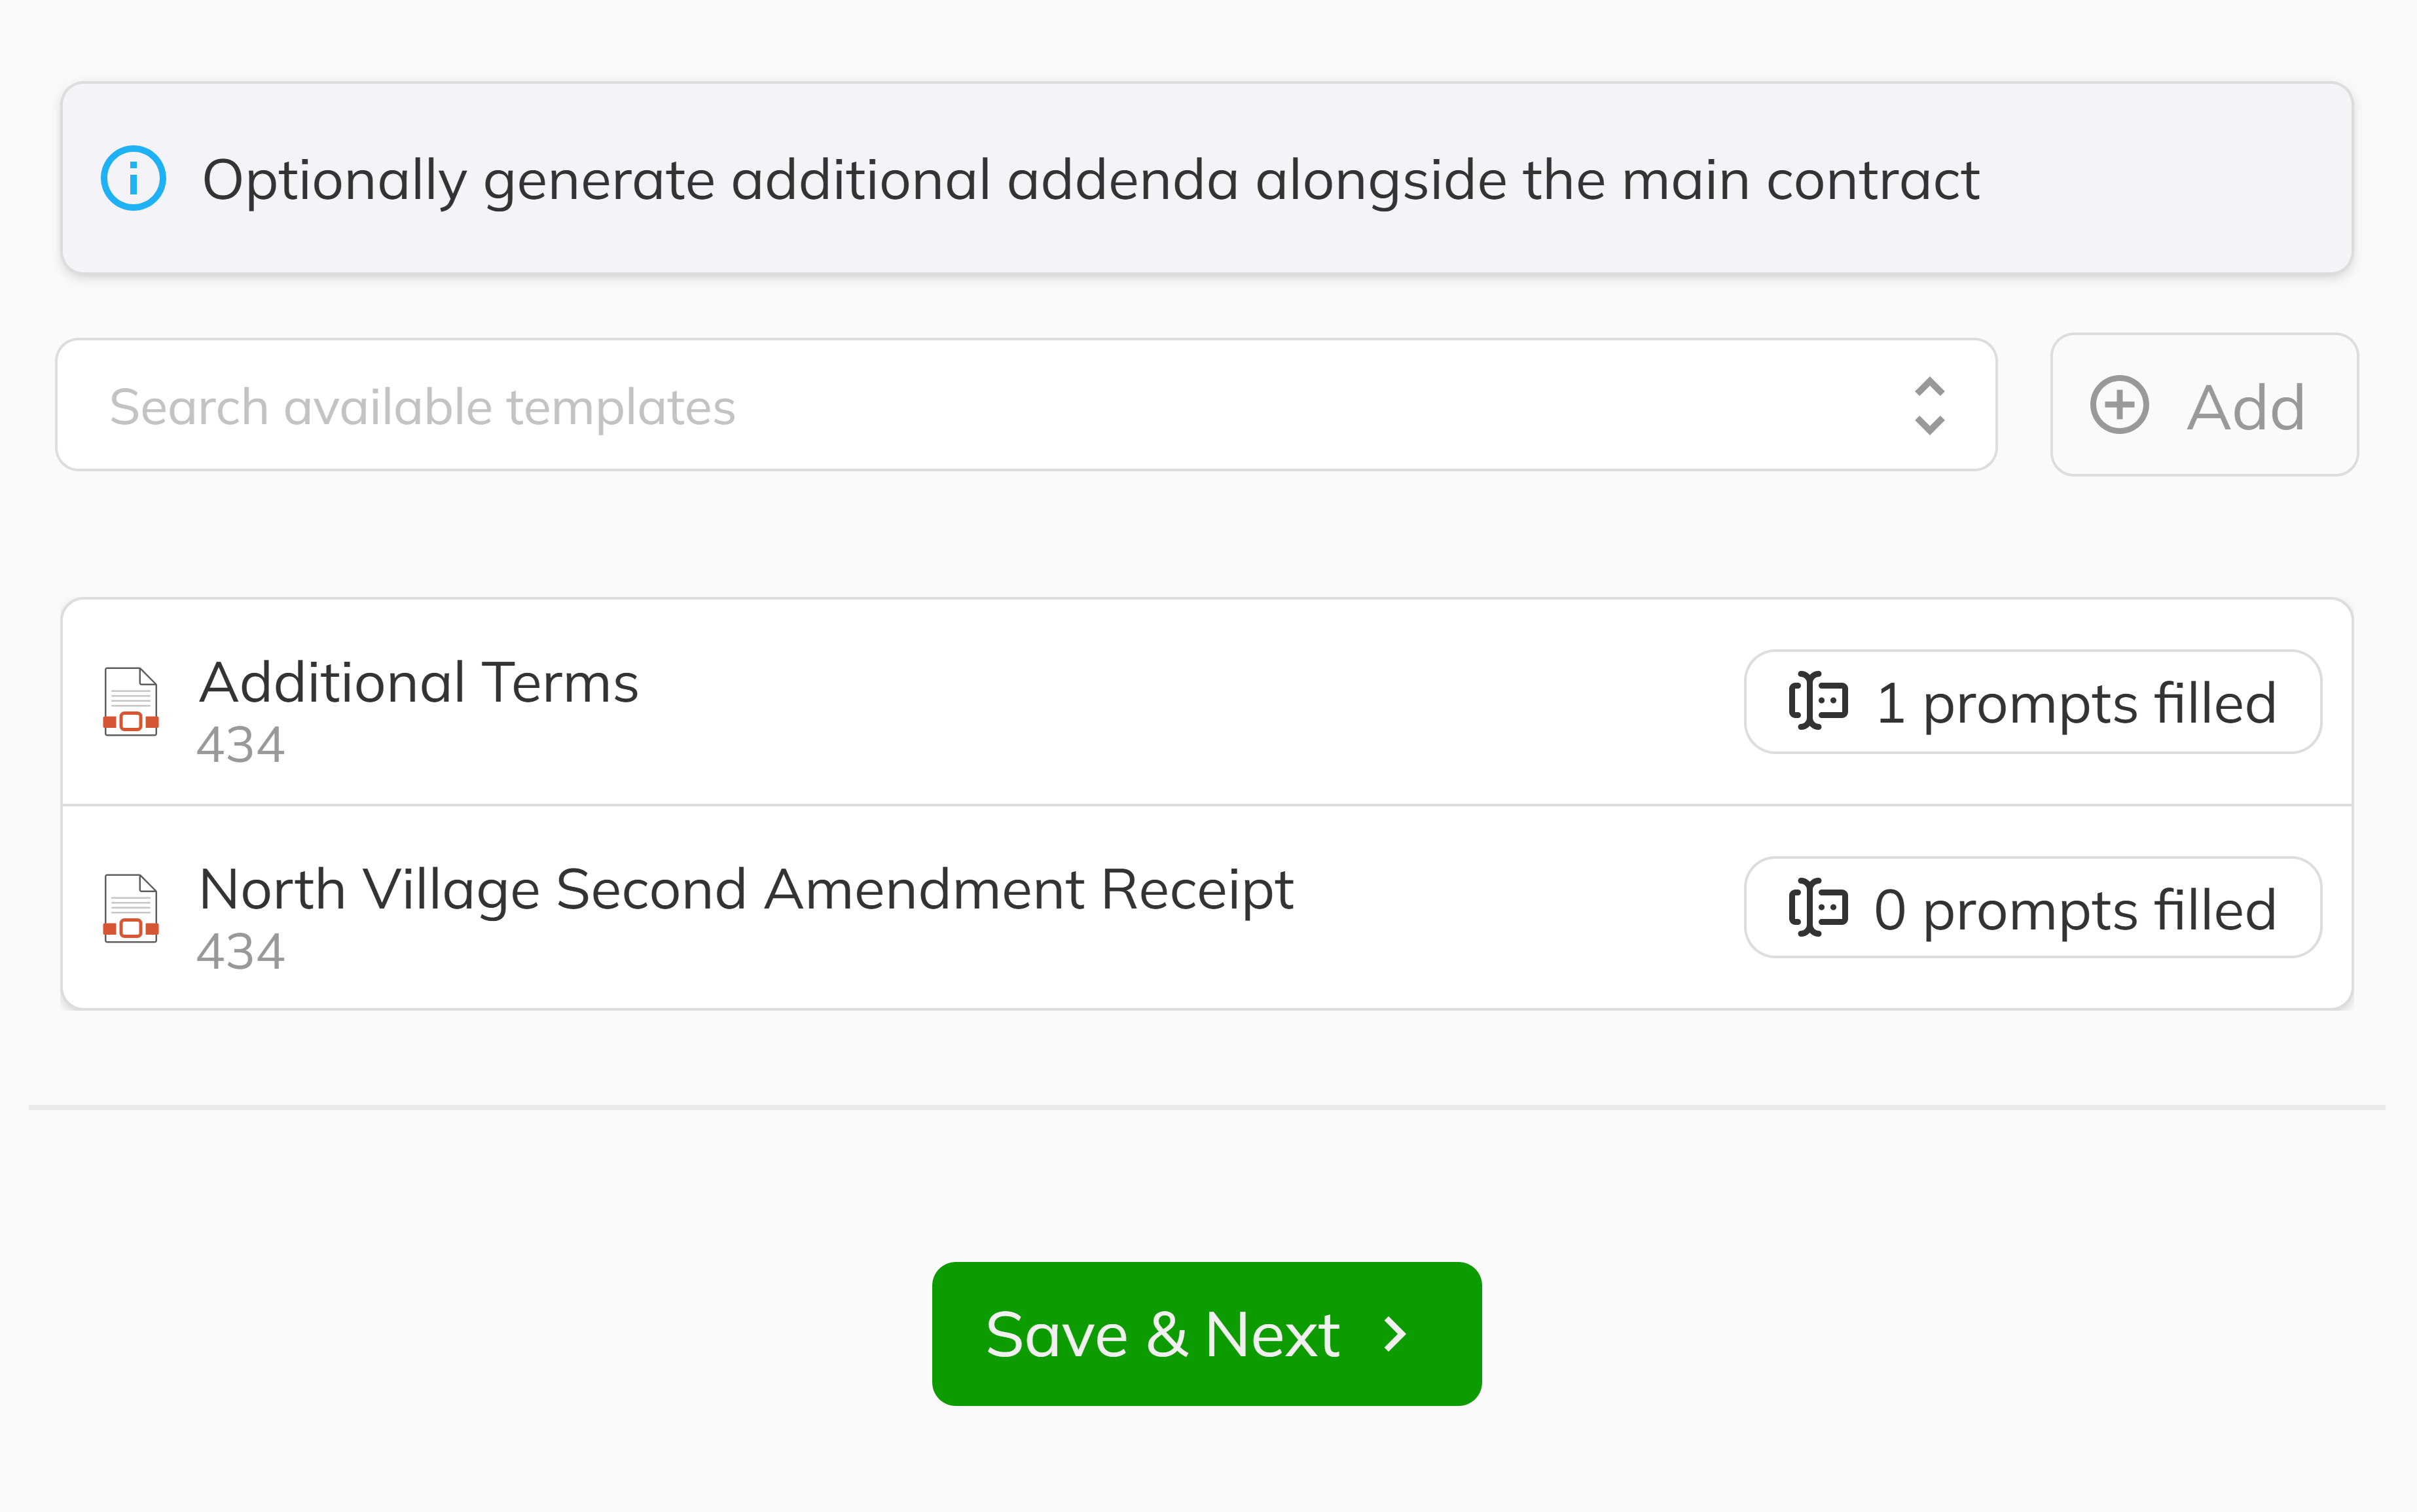Click the Save & Next button text
Viewport: 2417px width, 1512px height.
[x=1163, y=1334]
